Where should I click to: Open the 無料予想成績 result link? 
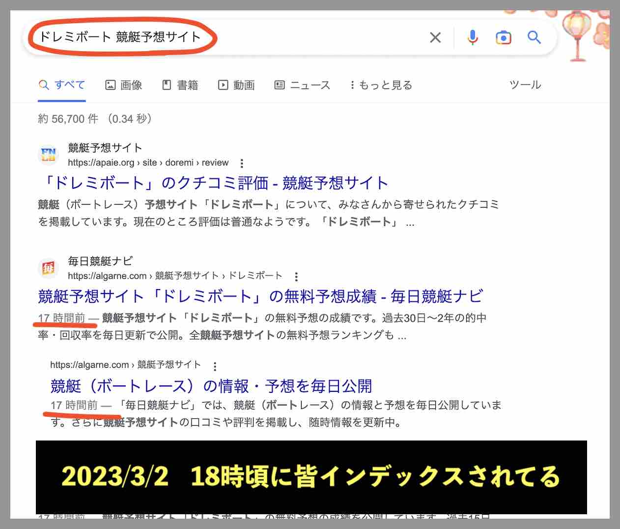[260, 296]
